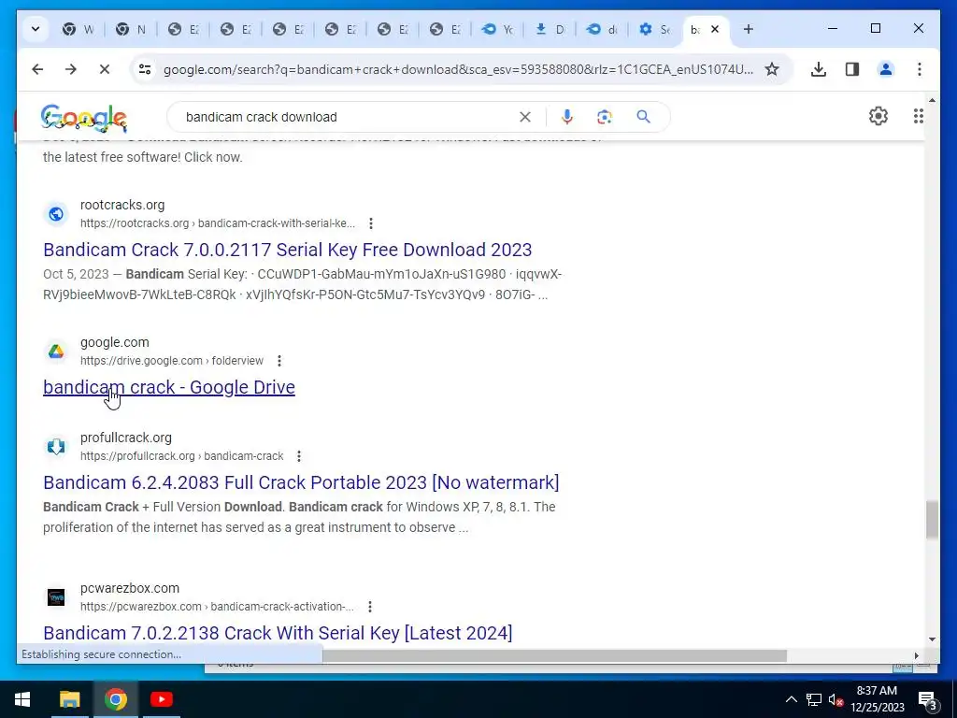Toggle the Chrome side panel

click(852, 69)
